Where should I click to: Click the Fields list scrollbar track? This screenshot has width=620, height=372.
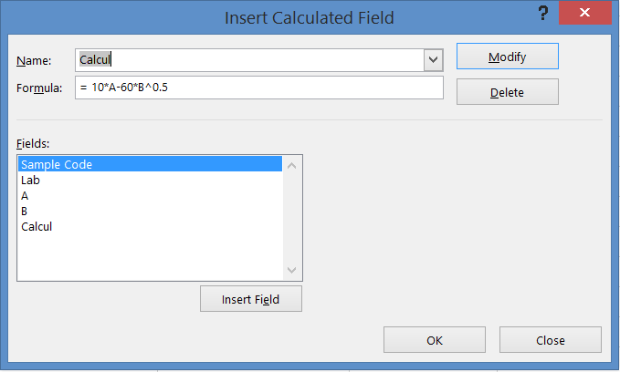tap(292, 219)
